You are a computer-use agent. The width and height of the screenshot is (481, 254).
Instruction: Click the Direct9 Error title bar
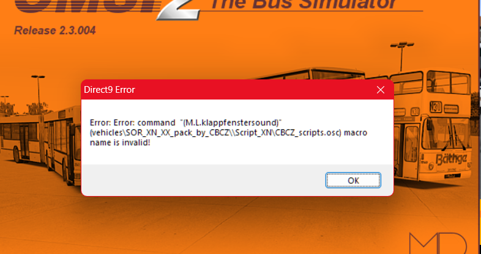pos(228,90)
